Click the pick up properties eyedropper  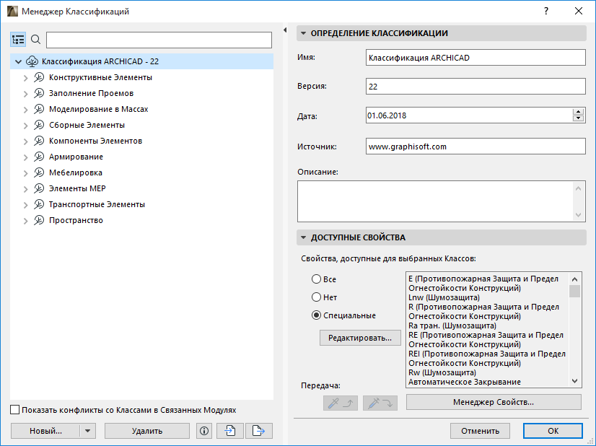click(x=341, y=403)
